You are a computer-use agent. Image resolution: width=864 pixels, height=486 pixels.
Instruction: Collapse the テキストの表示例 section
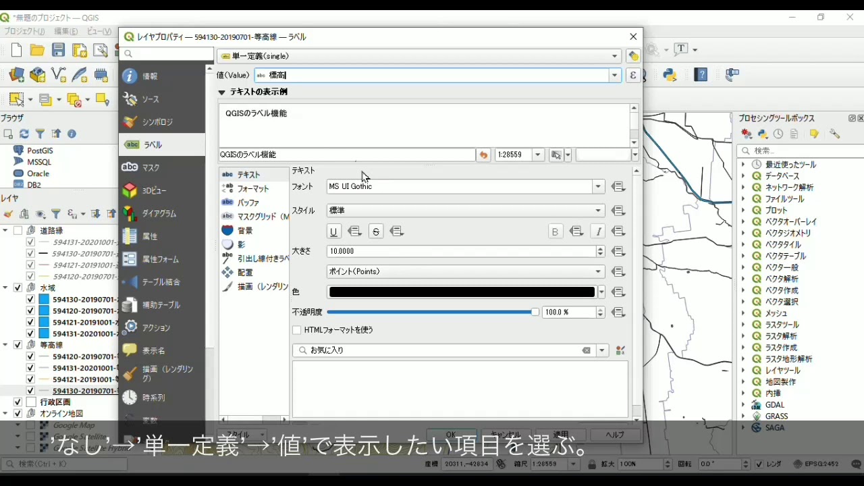point(221,92)
